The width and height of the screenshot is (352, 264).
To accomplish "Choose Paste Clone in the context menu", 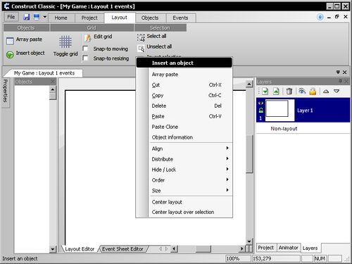I will (184, 127).
